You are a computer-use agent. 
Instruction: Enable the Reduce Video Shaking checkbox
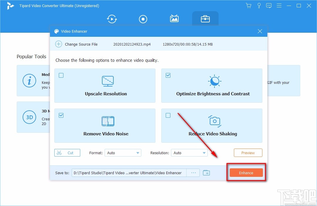click(168, 115)
